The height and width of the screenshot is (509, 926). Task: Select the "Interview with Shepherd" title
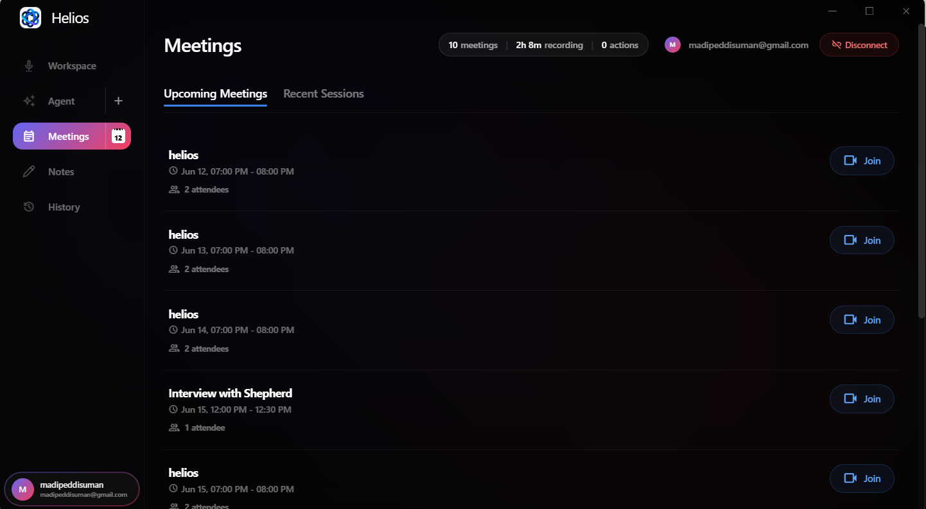point(231,393)
